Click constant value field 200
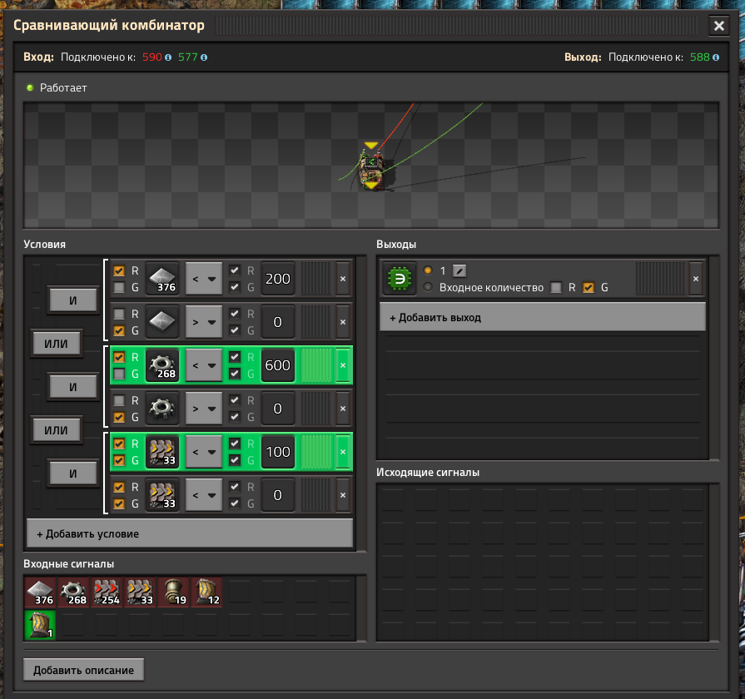 point(278,279)
